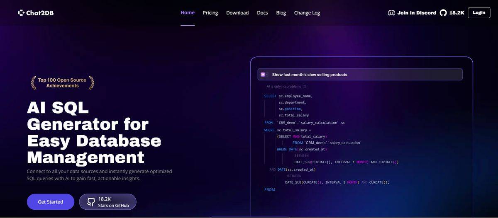The width and height of the screenshot is (498, 218).
Task: Click the Get Started button
Action: (51, 202)
